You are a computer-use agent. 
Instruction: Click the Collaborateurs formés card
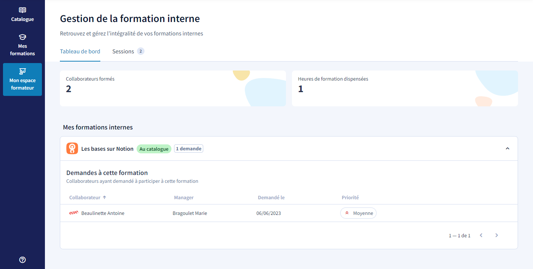pos(173,88)
